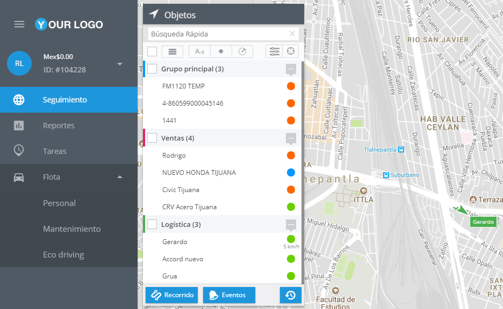Sort objects by speed gauge icon
The image size is (503, 309).
pos(242,51)
